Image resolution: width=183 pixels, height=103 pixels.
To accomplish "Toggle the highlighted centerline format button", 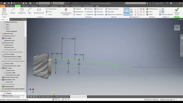I will tap(163, 12).
